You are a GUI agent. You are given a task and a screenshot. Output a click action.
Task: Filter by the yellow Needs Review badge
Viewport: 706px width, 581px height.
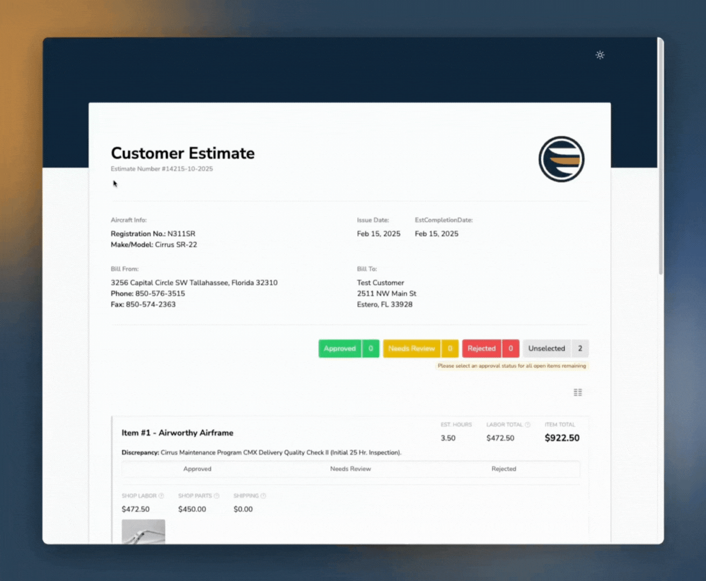pyautogui.click(x=412, y=349)
